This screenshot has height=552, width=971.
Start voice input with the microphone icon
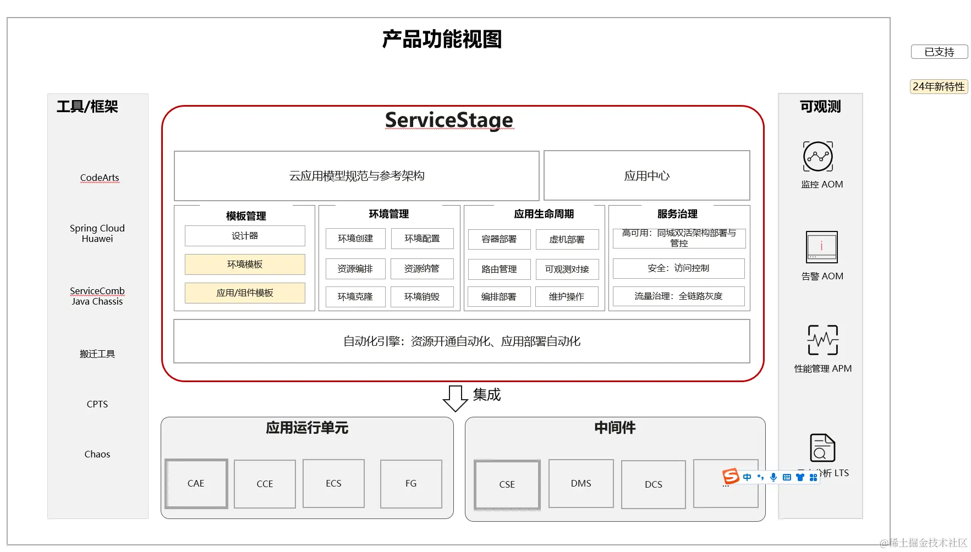773,477
